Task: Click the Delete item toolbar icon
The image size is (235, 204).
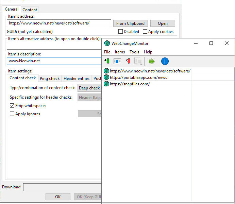Action: tap(128, 61)
